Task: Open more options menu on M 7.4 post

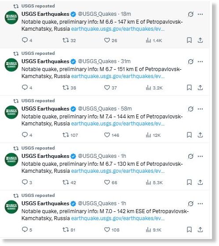Action: (200, 109)
